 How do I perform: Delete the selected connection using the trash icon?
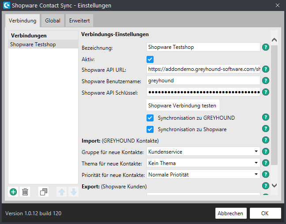pos(25,192)
